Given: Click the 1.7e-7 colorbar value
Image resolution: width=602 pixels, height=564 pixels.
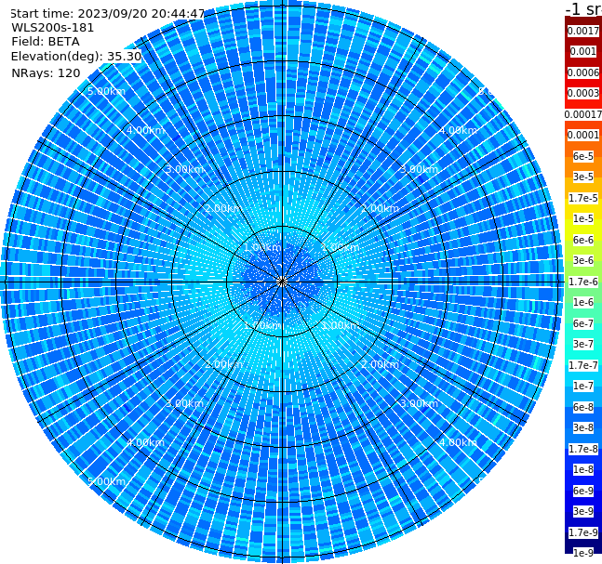Looking at the screenshot, I should (583, 365).
